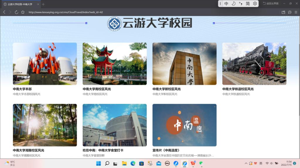Open Microsoft Store from the taskbar
Viewport: 300px width, 168px height.
[142, 163]
